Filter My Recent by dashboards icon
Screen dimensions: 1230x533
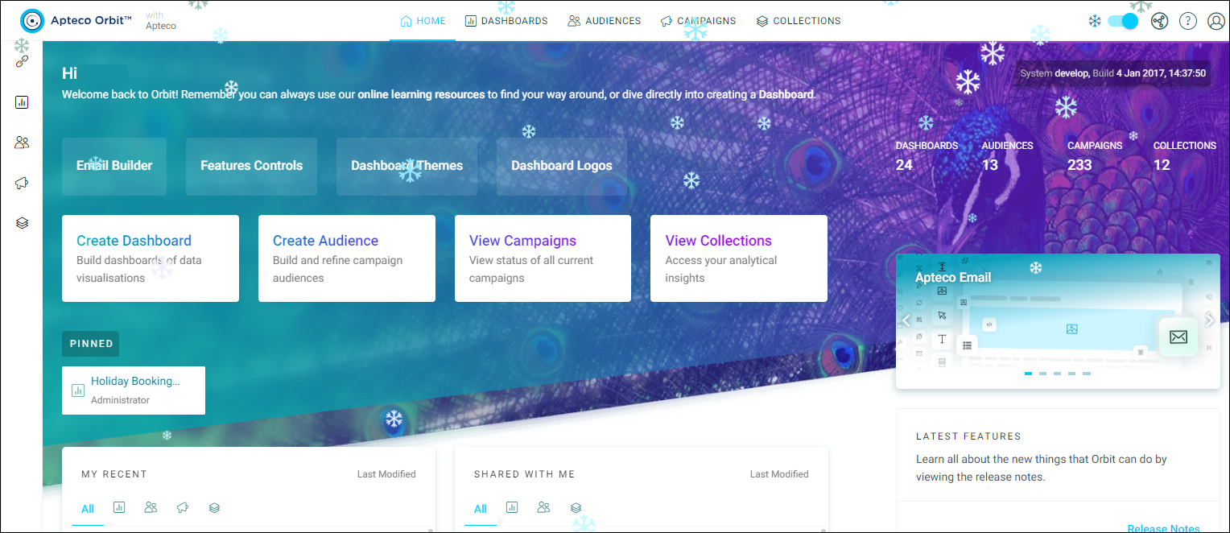pyautogui.click(x=119, y=507)
